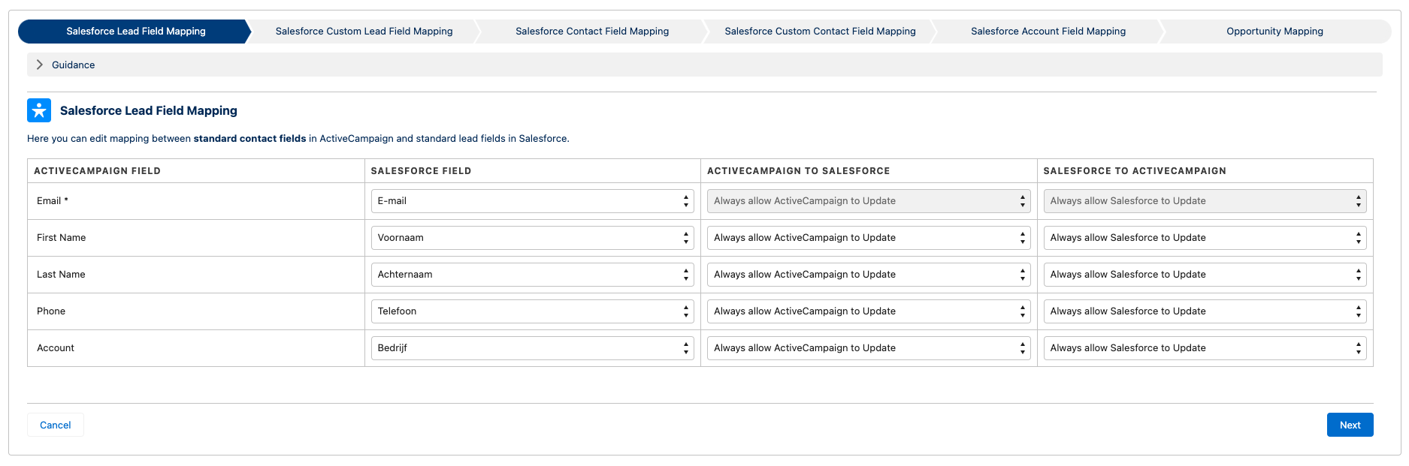Click the Cancel button
Image resolution: width=1409 pixels, height=466 pixels.
click(x=55, y=425)
